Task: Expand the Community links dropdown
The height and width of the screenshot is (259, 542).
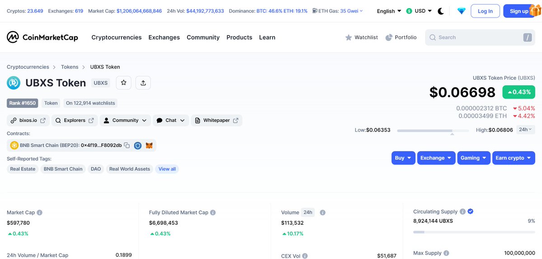Action: point(125,120)
